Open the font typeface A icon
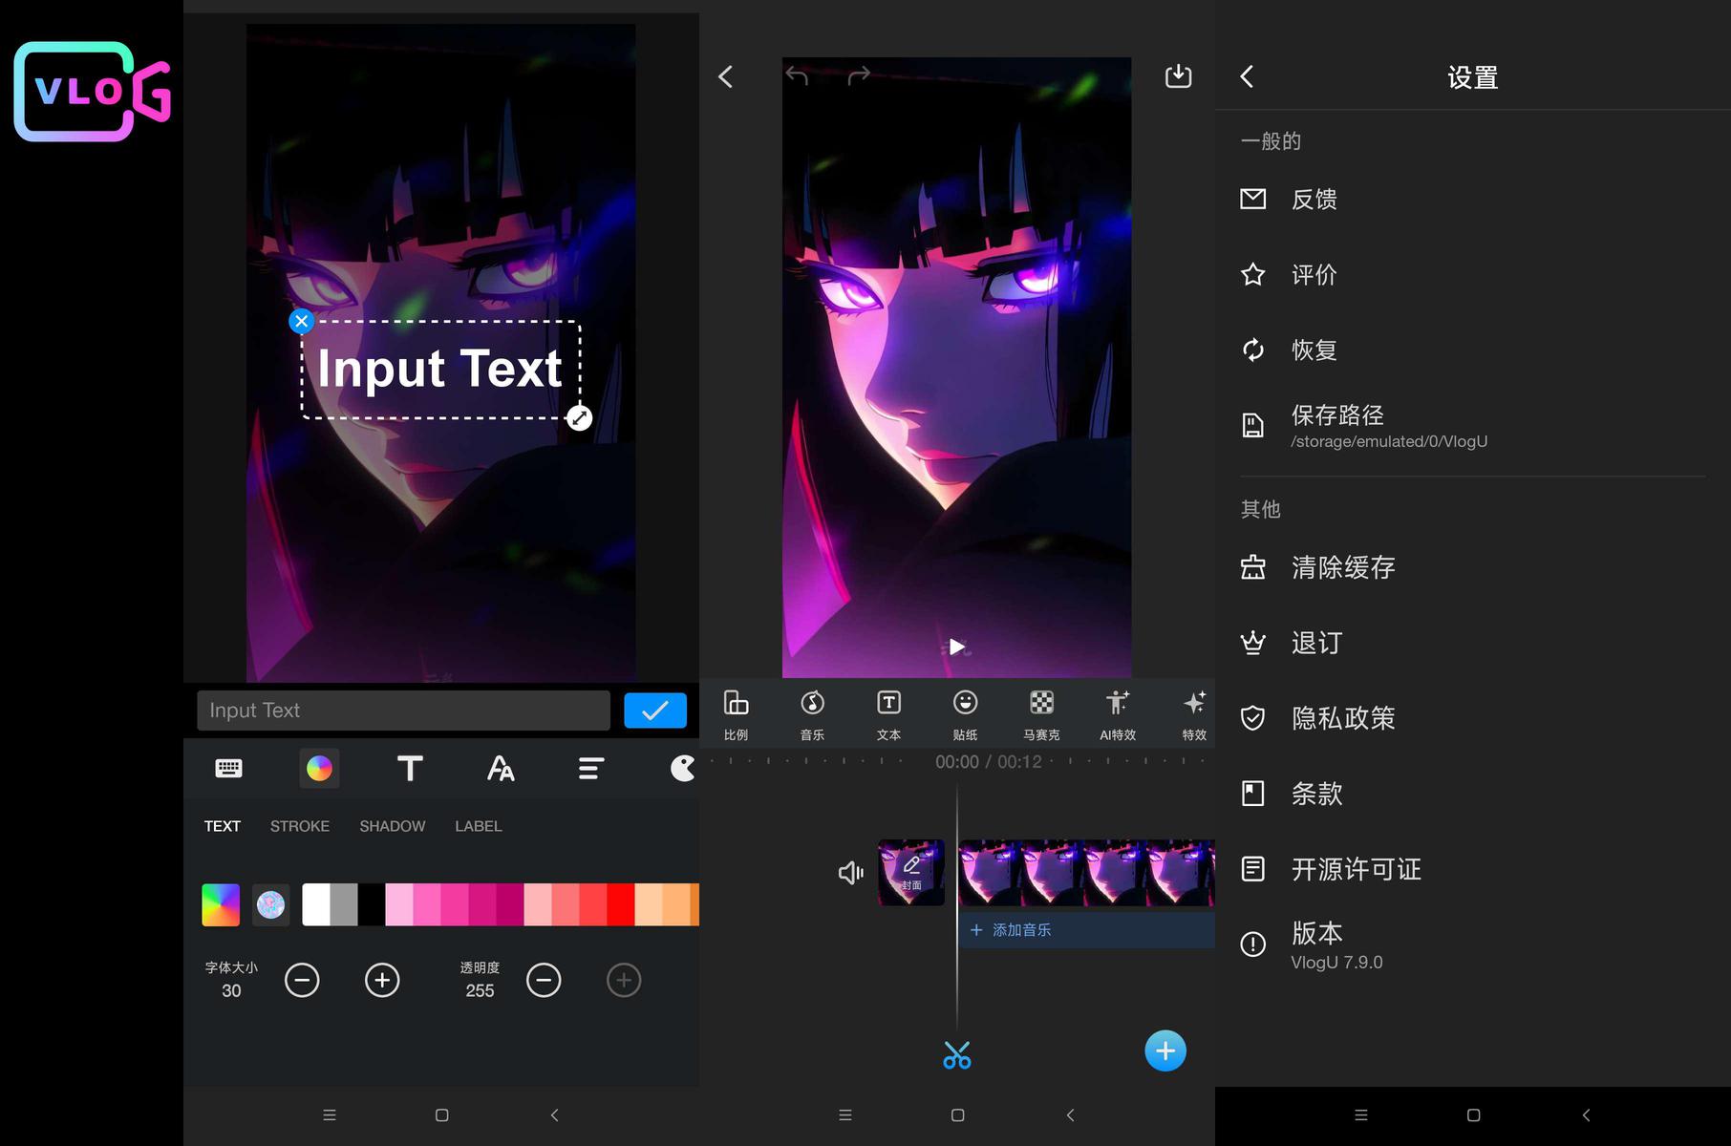The height and width of the screenshot is (1146, 1731). click(x=501, y=768)
